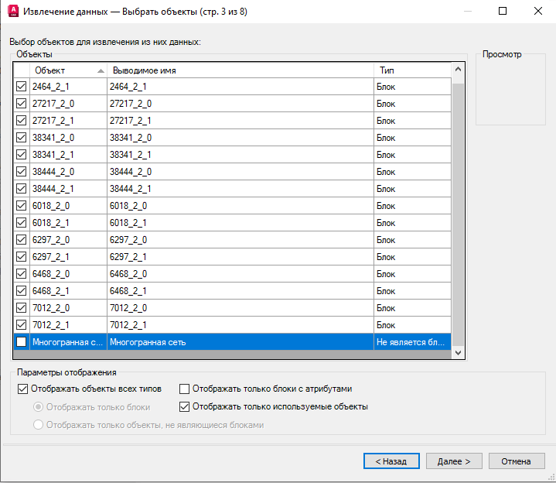Click the AutoCAD app icon in title bar
Image resolution: width=556 pixels, height=483 pixels.
[13, 11]
